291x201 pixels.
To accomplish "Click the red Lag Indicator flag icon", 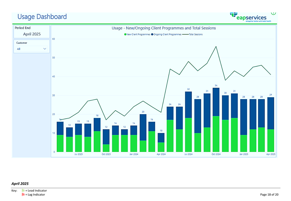I will click(23, 195).
